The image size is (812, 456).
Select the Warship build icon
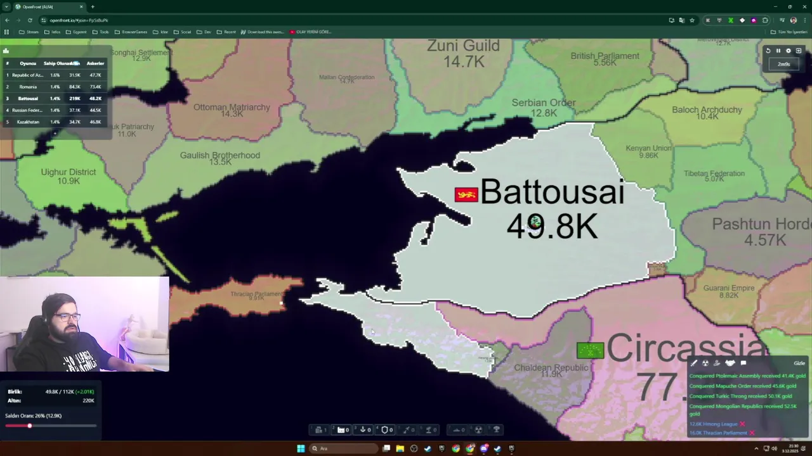[x=457, y=429]
